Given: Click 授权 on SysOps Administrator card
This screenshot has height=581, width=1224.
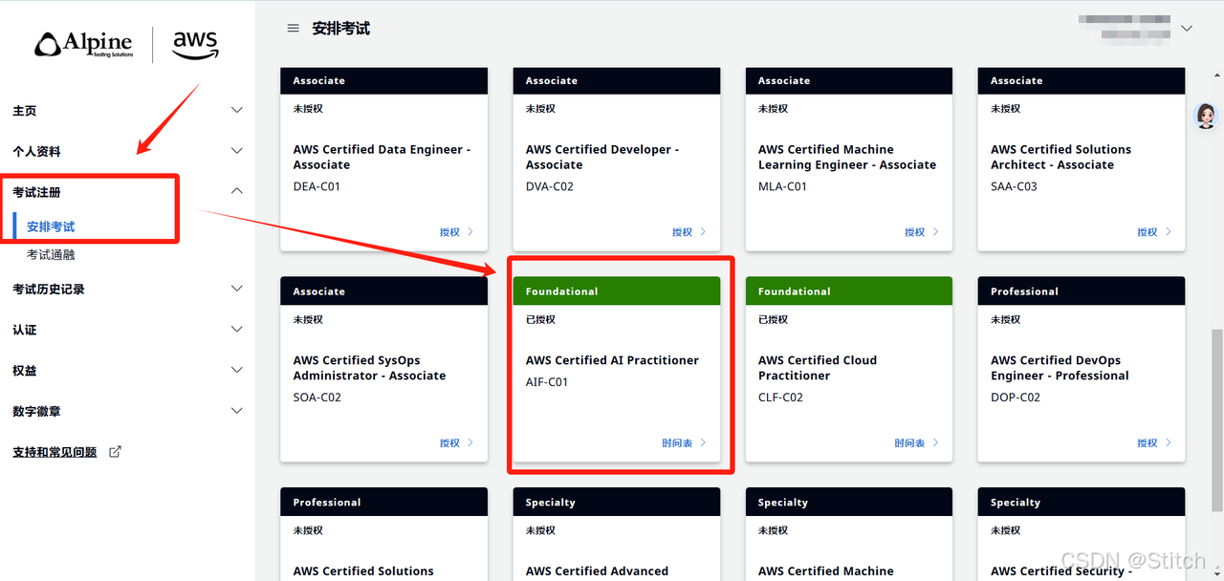Looking at the screenshot, I should pos(449,442).
